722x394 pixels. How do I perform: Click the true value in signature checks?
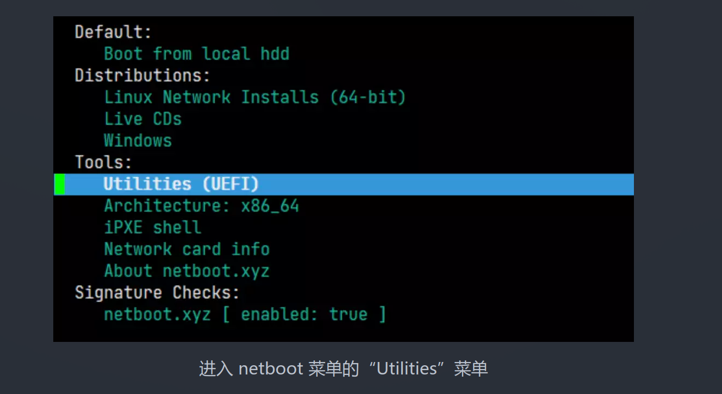[348, 314]
